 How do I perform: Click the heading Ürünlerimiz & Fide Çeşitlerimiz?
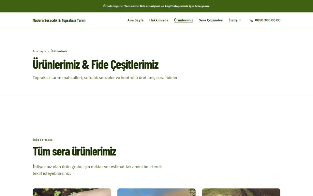click(96, 64)
